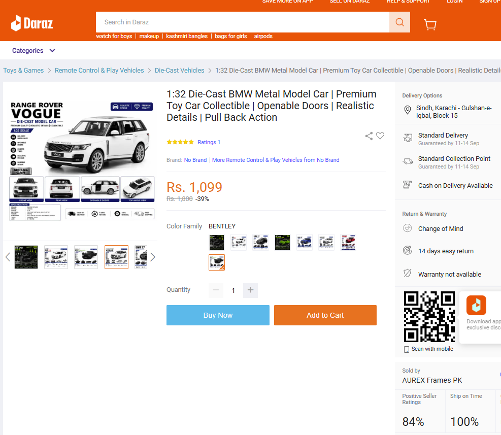Screen dimensions: 501x435
Task: Select the bright green car color variant
Action: (x=282, y=242)
